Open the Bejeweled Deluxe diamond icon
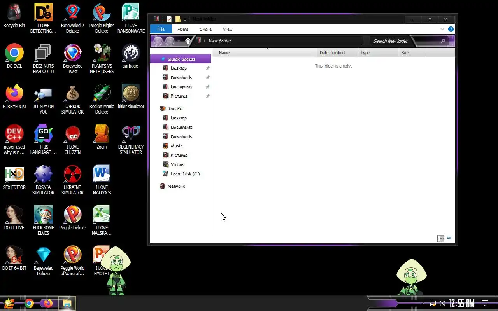 43,261
